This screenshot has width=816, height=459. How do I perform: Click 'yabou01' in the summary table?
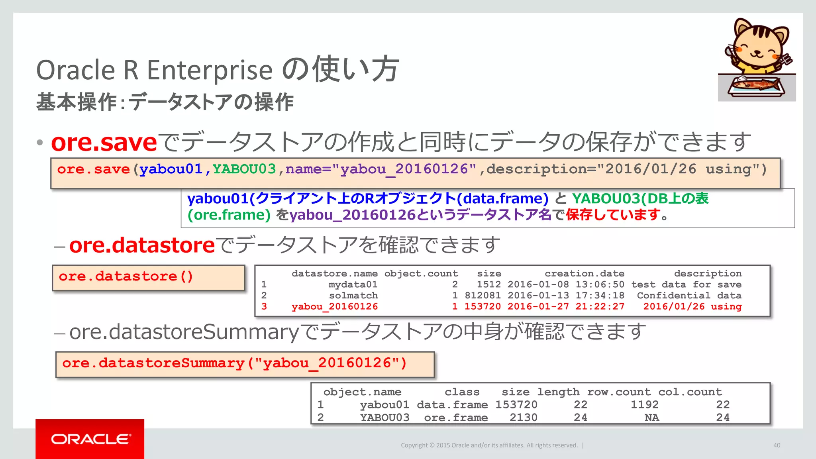click(384, 405)
